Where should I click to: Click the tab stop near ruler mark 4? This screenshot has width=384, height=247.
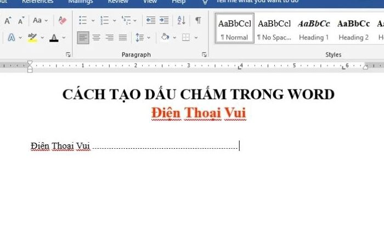point(240,68)
